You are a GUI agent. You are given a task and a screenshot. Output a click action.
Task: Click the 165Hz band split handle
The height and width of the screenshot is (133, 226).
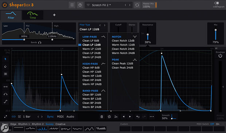coord(24,39)
